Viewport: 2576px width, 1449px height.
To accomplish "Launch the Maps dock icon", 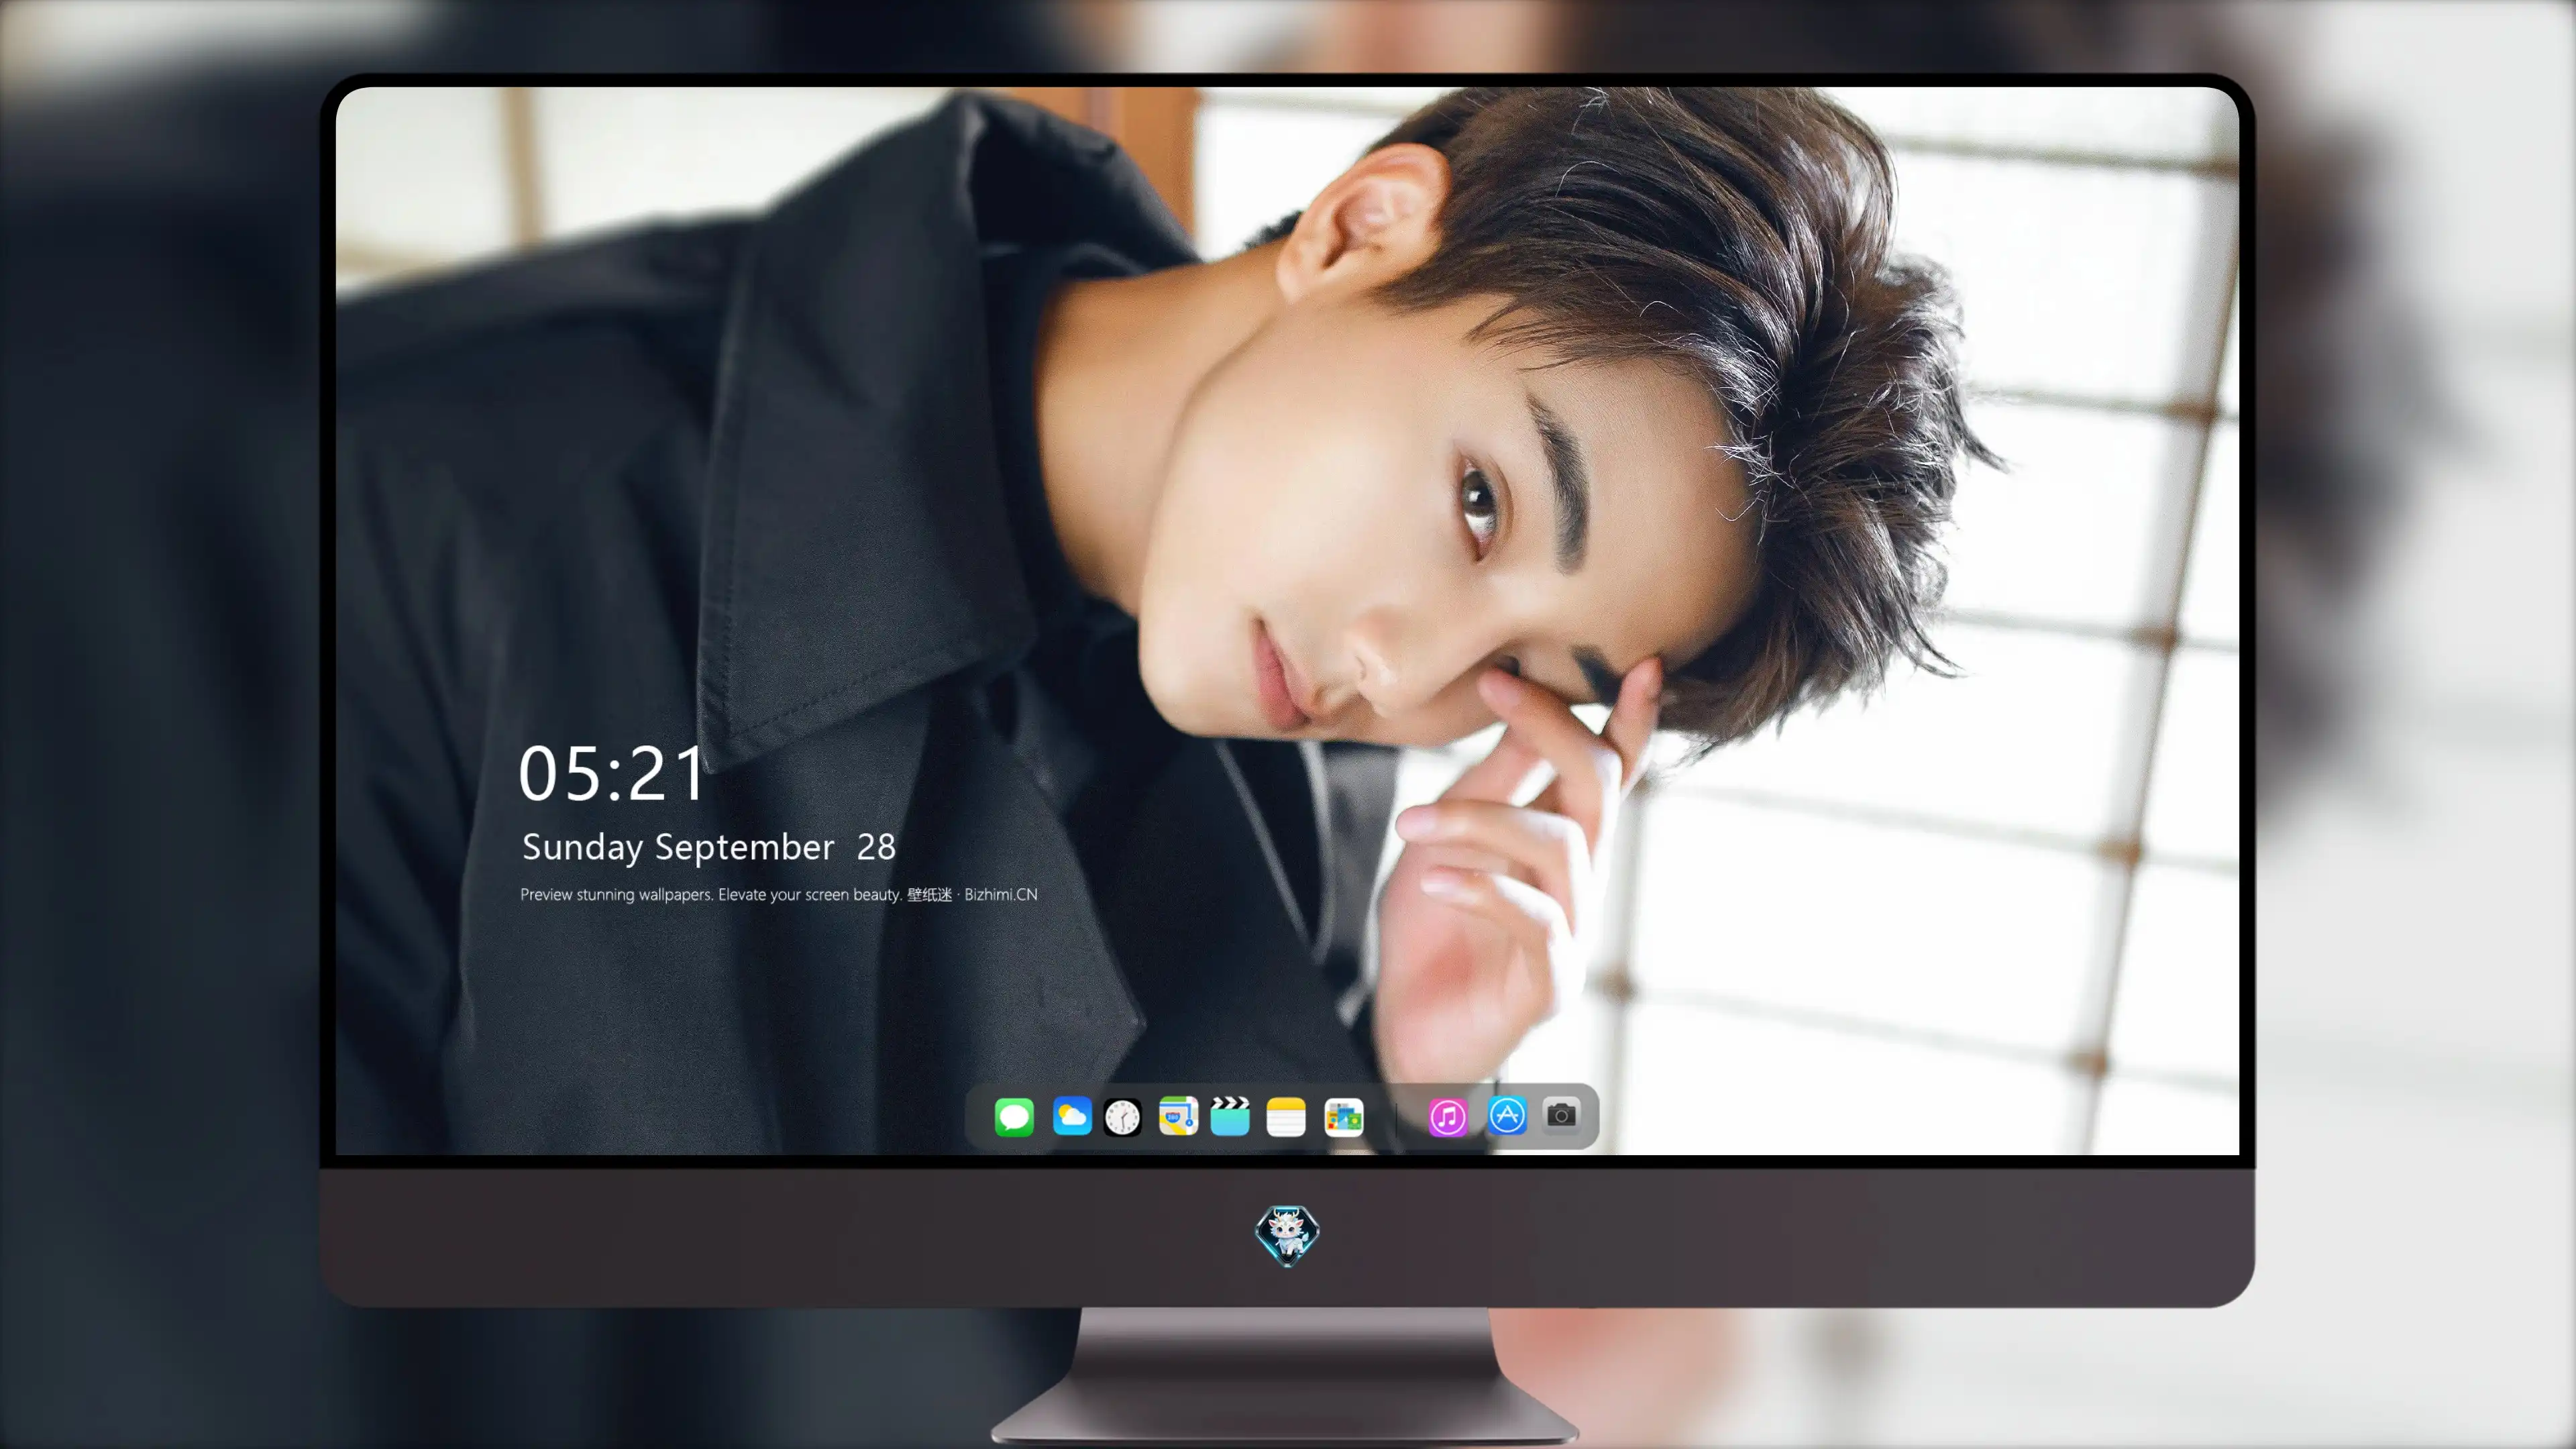I will 1178,1116.
